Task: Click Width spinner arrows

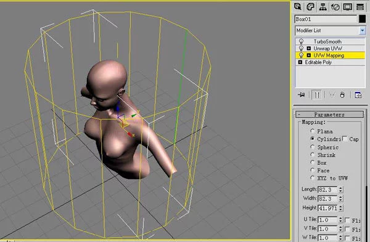Action: tap(341, 199)
